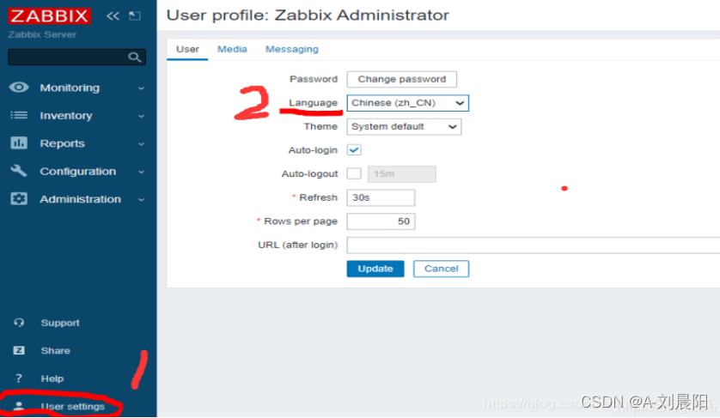Click the Zabbix logo
The image size is (720, 418).
(48, 16)
